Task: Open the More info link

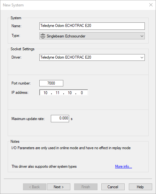Action: [x=123, y=166]
